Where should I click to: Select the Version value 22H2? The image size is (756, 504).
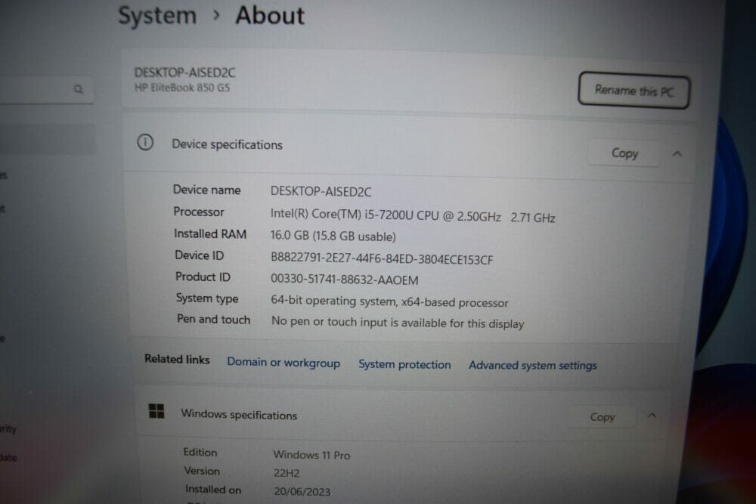click(287, 473)
